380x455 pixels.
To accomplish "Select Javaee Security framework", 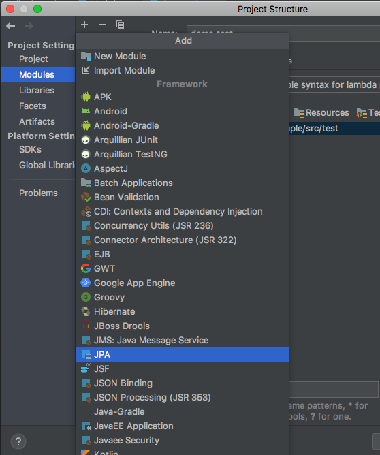I will click(x=182, y=440).
